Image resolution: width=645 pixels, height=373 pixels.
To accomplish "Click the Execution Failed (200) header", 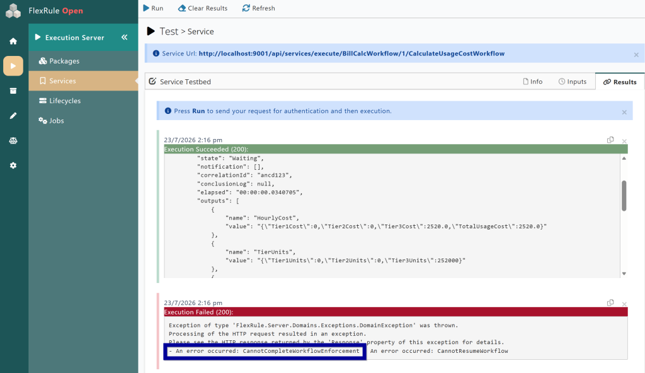I will click(x=396, y=312).
